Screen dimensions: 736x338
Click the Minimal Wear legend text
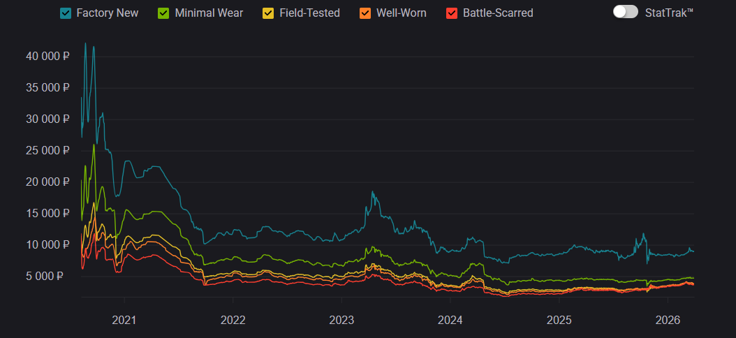click(x=209, y=13)
